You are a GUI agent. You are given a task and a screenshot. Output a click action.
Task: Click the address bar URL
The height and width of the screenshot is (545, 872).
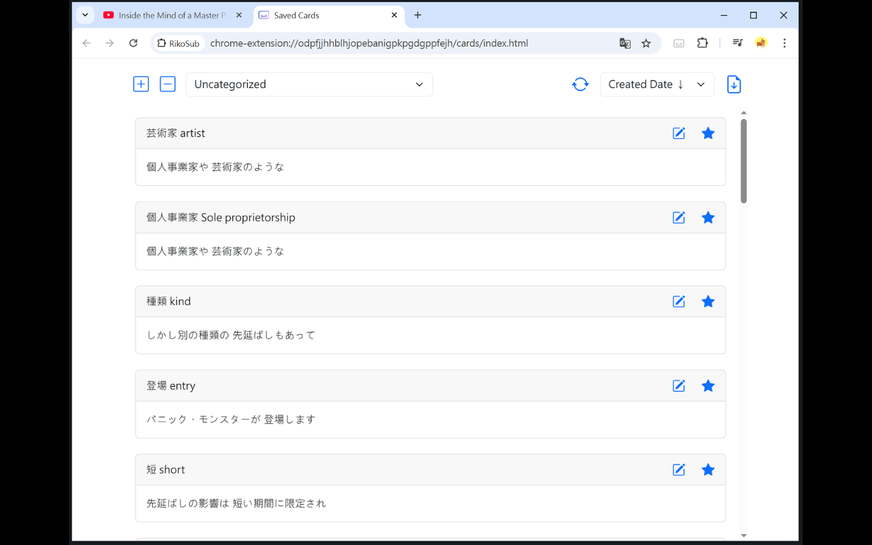point(369,43)
